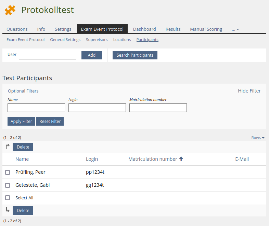Image resolution: width=269 pixels, height=226 pixels.
Task: Open the Rows dropdown
Action: tap(258, 138)
